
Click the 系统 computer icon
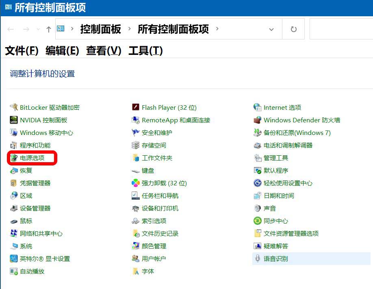point(14,246)
